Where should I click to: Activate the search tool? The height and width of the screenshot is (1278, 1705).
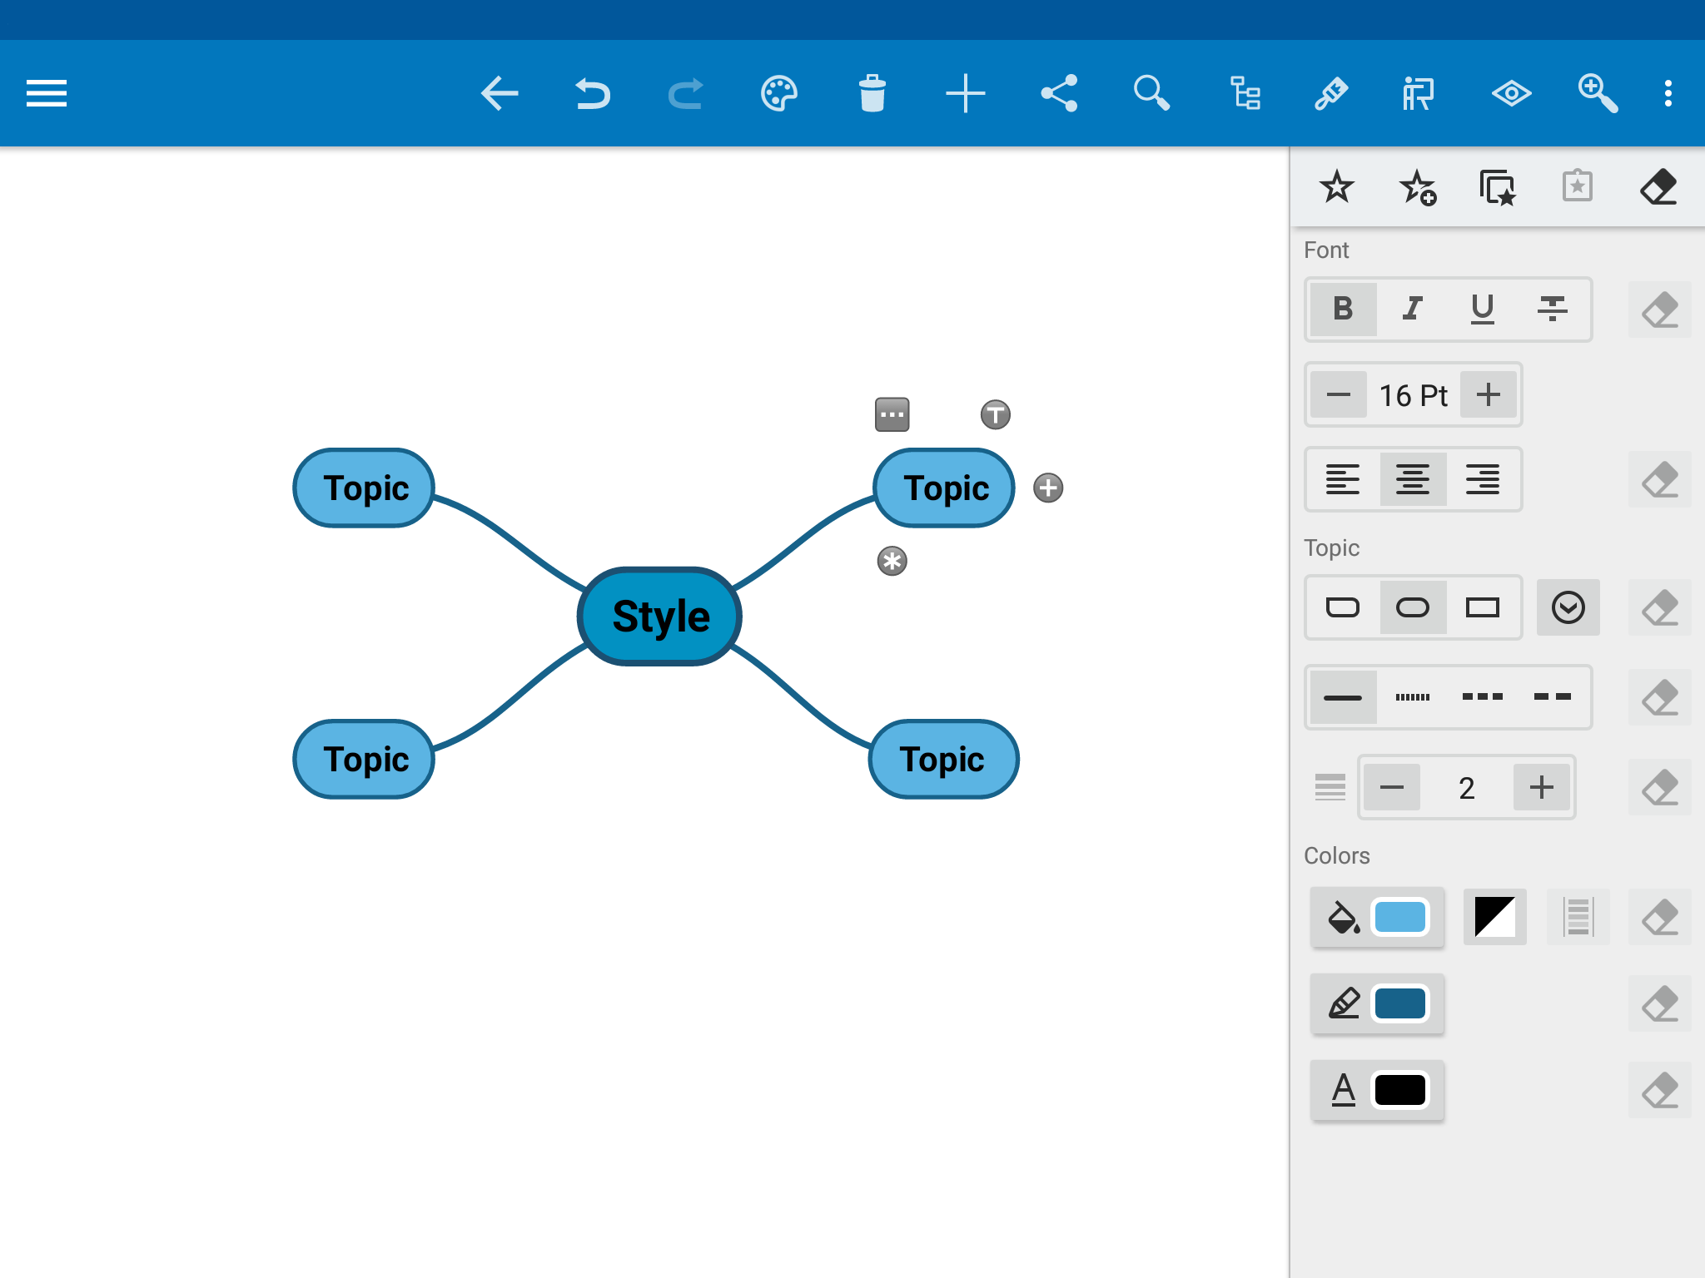[1152, 93]
